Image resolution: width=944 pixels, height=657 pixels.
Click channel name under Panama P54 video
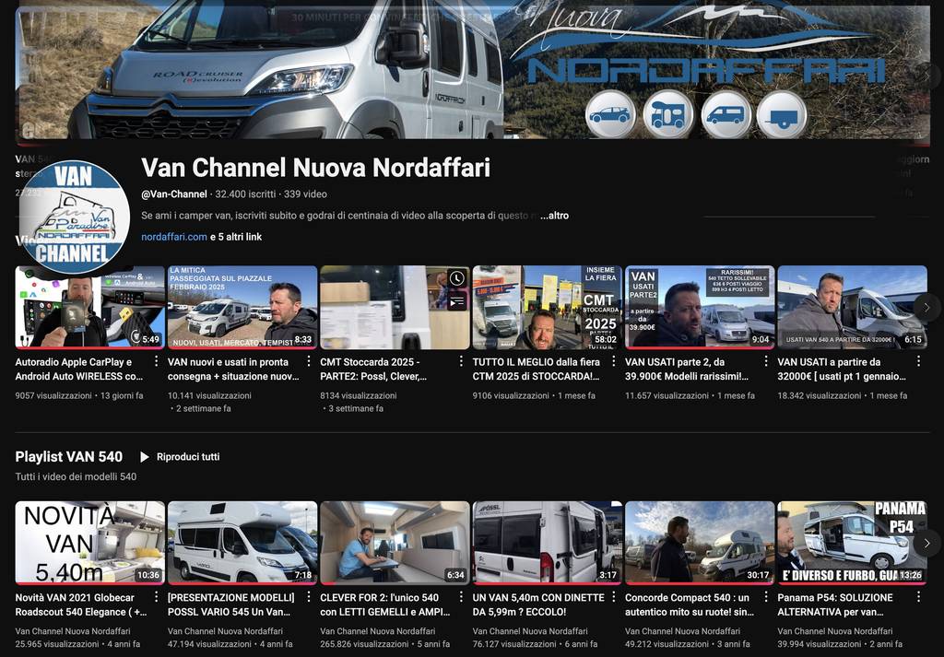(835, 631)
